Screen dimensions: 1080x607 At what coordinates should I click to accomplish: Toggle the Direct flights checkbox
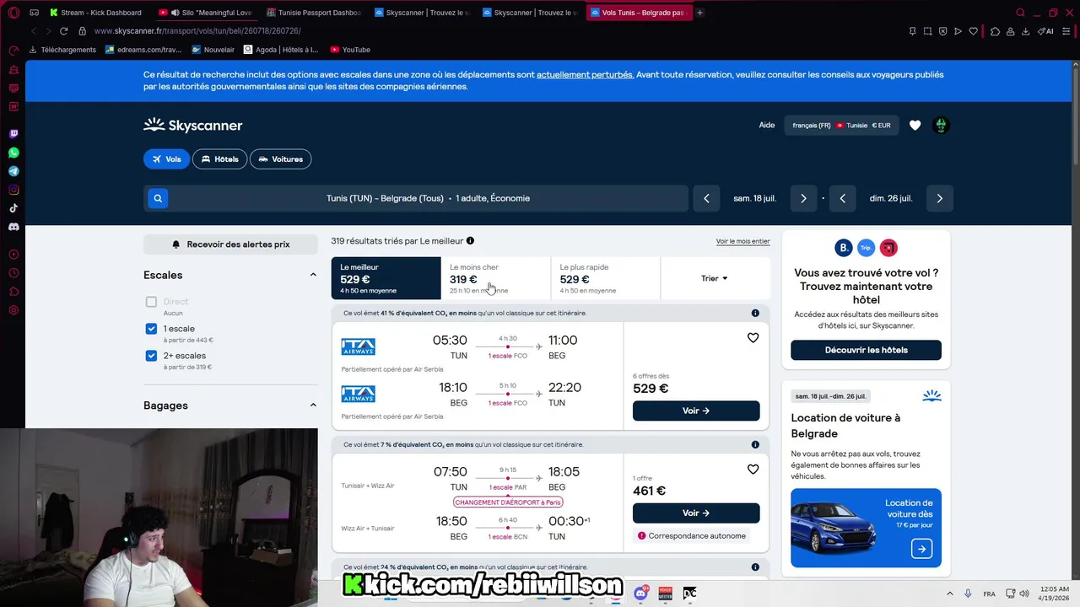151,302
